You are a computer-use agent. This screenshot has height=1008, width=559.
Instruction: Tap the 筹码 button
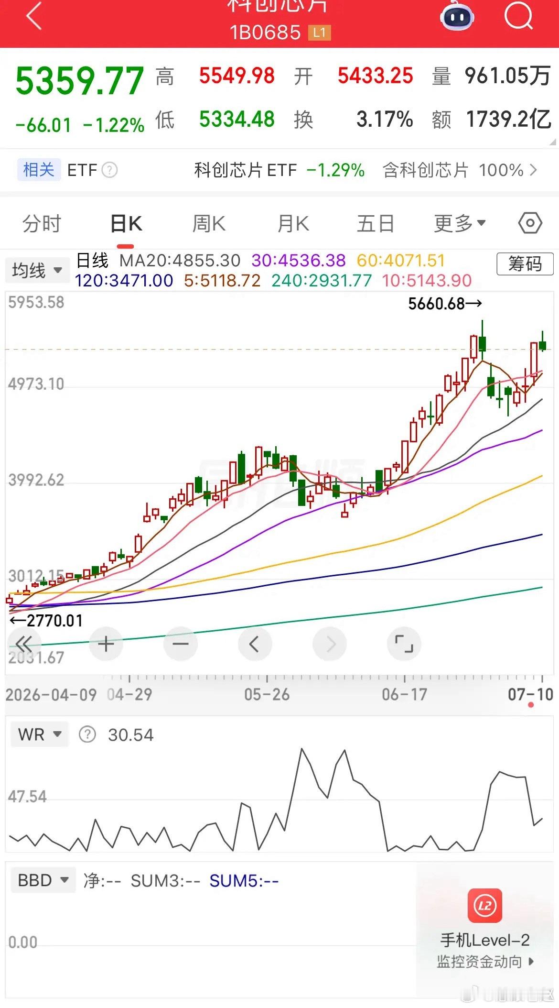point(525,263)
